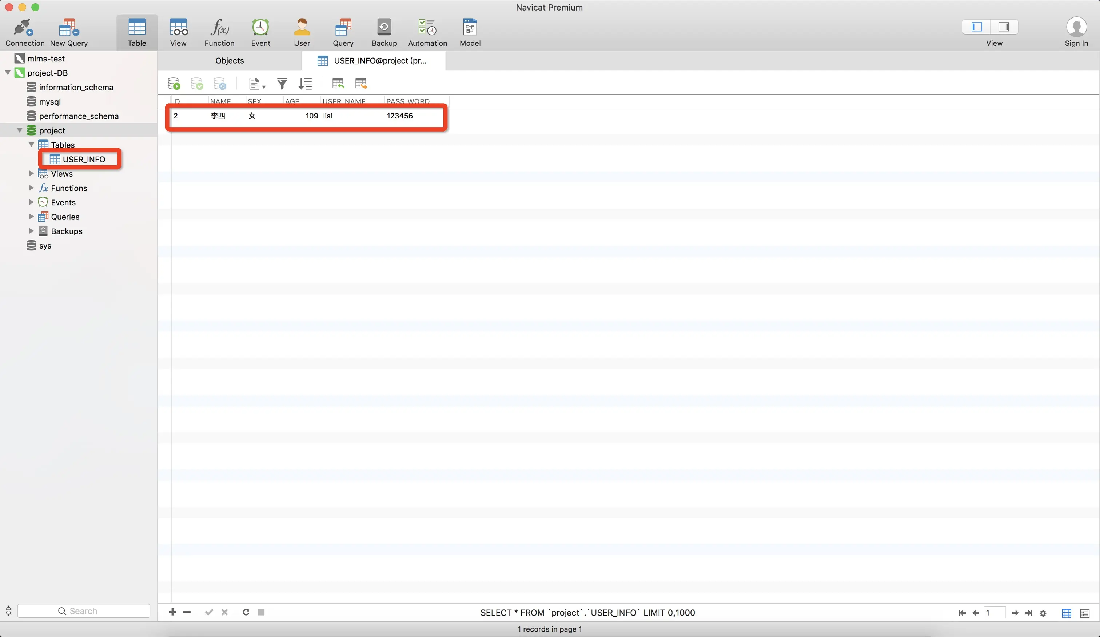Expand the Queries node

point(31,217)
